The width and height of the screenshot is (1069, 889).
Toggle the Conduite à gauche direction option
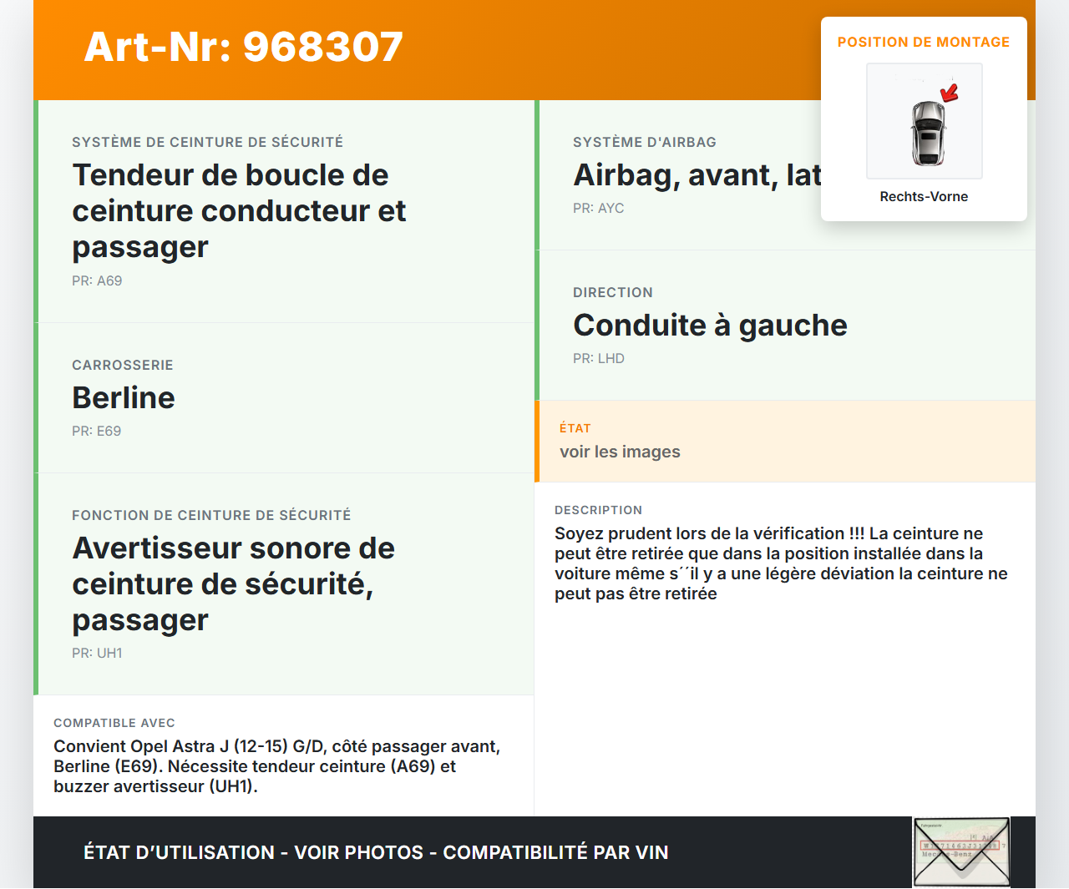(710, 325)
